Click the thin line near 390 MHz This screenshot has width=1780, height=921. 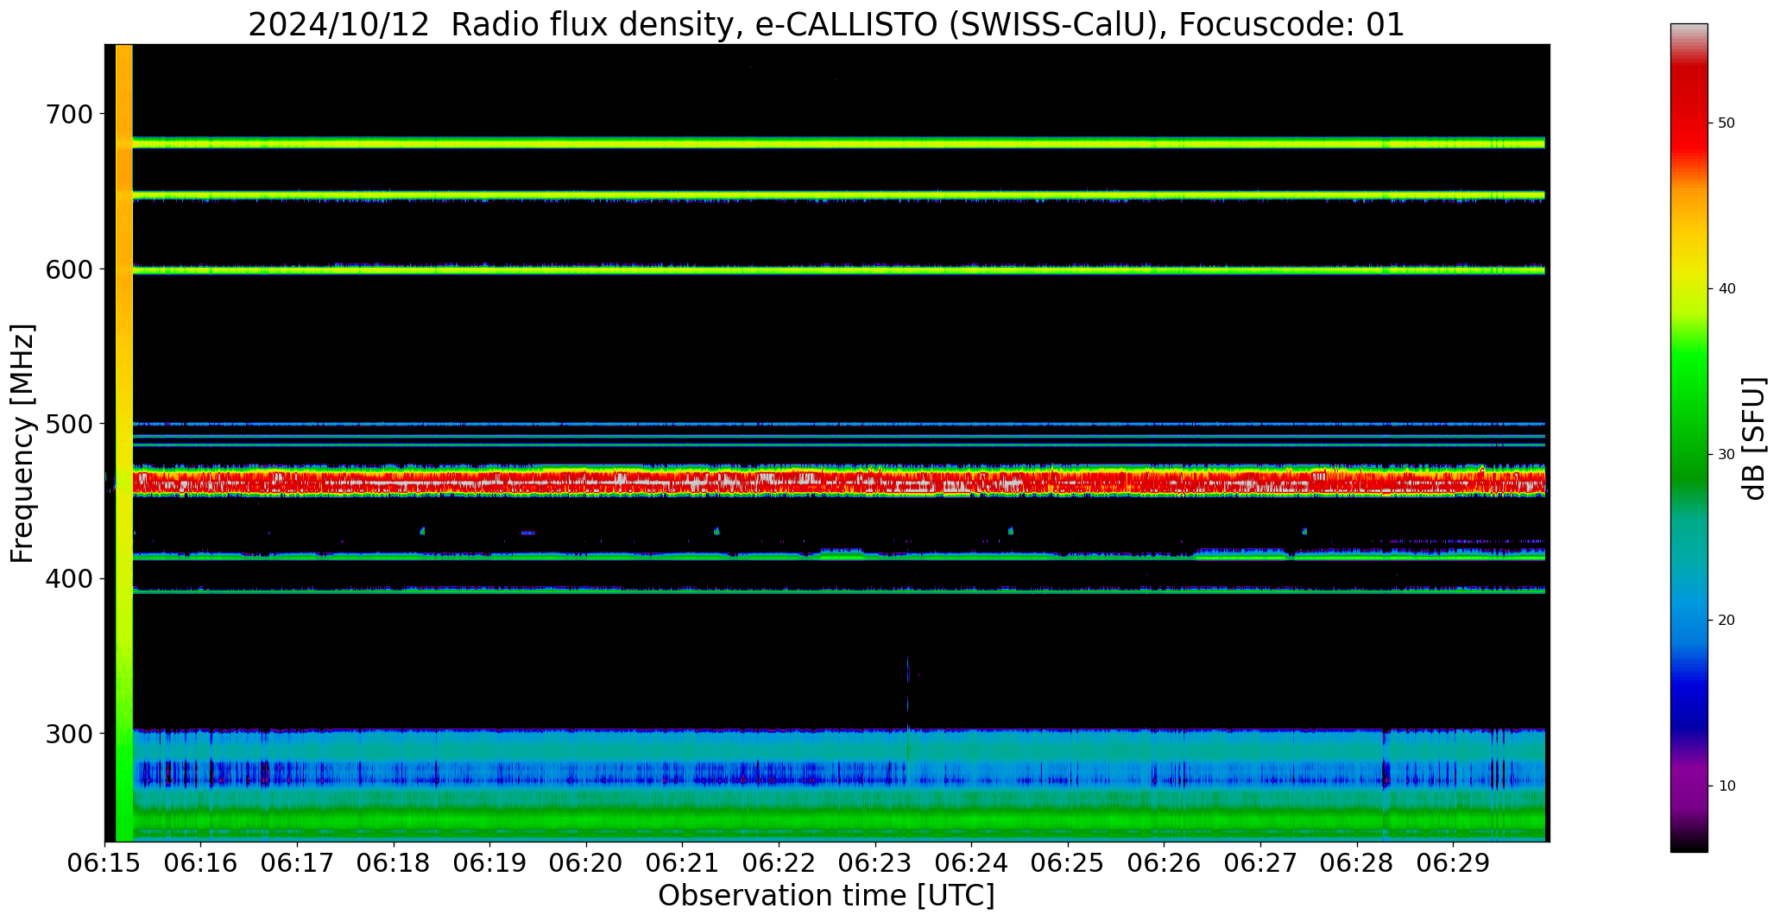pyautogui.click(x=838, y=591)
